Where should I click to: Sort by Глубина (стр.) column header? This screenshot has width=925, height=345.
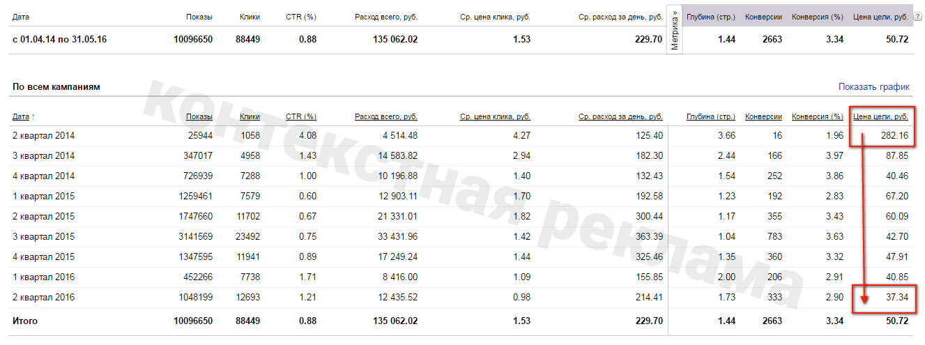click(x=711, y=116)
